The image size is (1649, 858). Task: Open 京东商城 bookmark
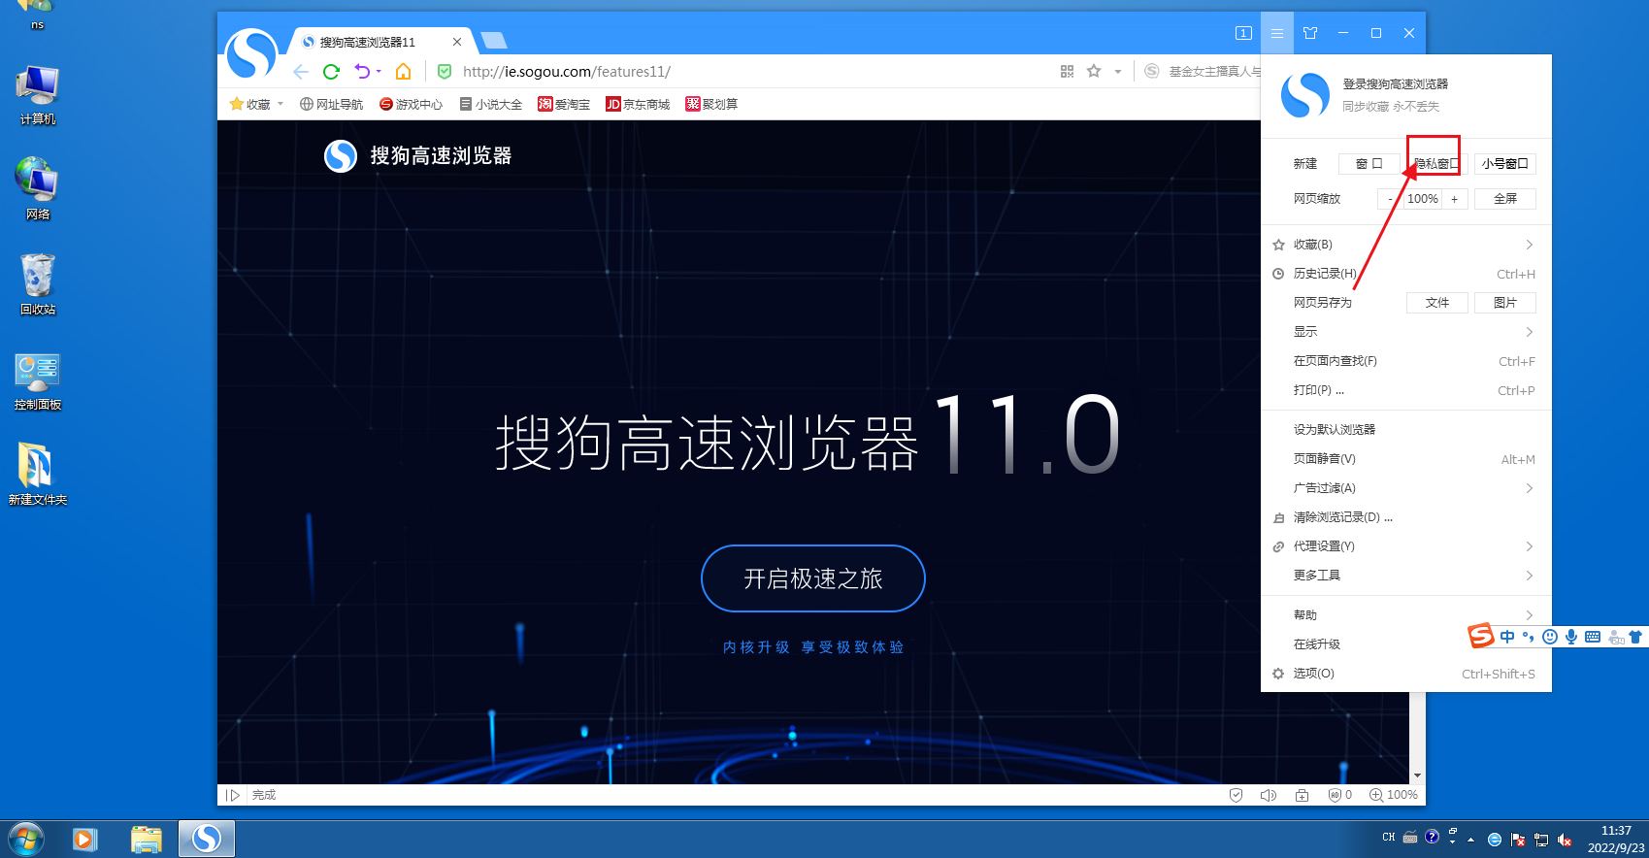638,104
